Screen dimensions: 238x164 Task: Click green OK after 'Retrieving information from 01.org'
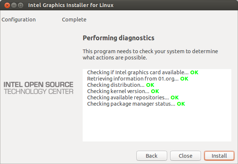184,79
